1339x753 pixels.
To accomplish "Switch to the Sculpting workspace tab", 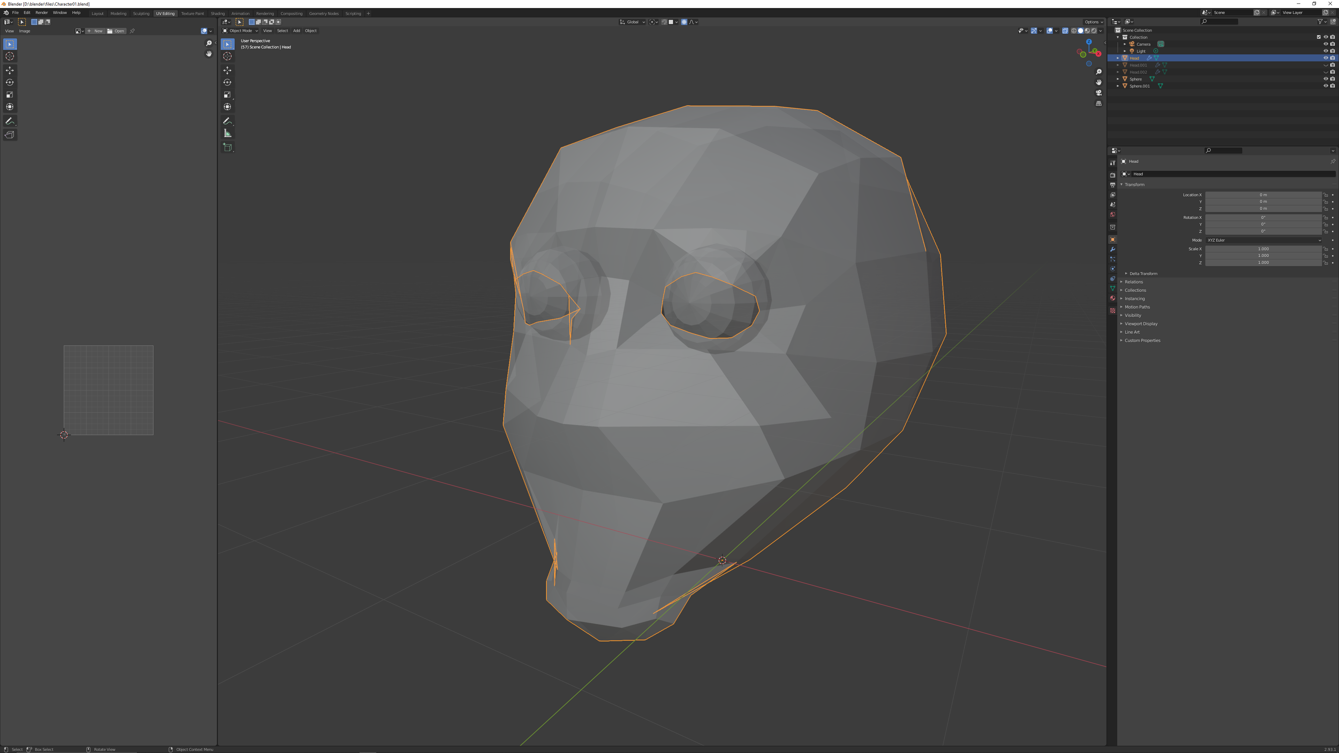I will coord(141,14).
